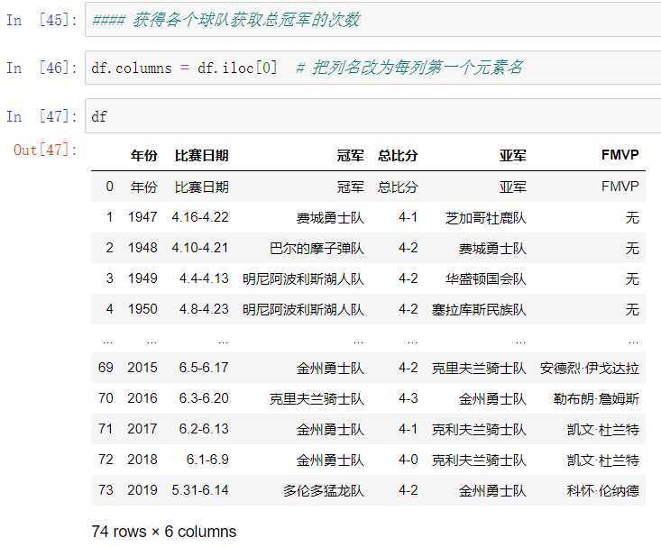Screen dimensions: 661x547
Task: Select date cell 6.2-6.13
Action: coord(204,429)
